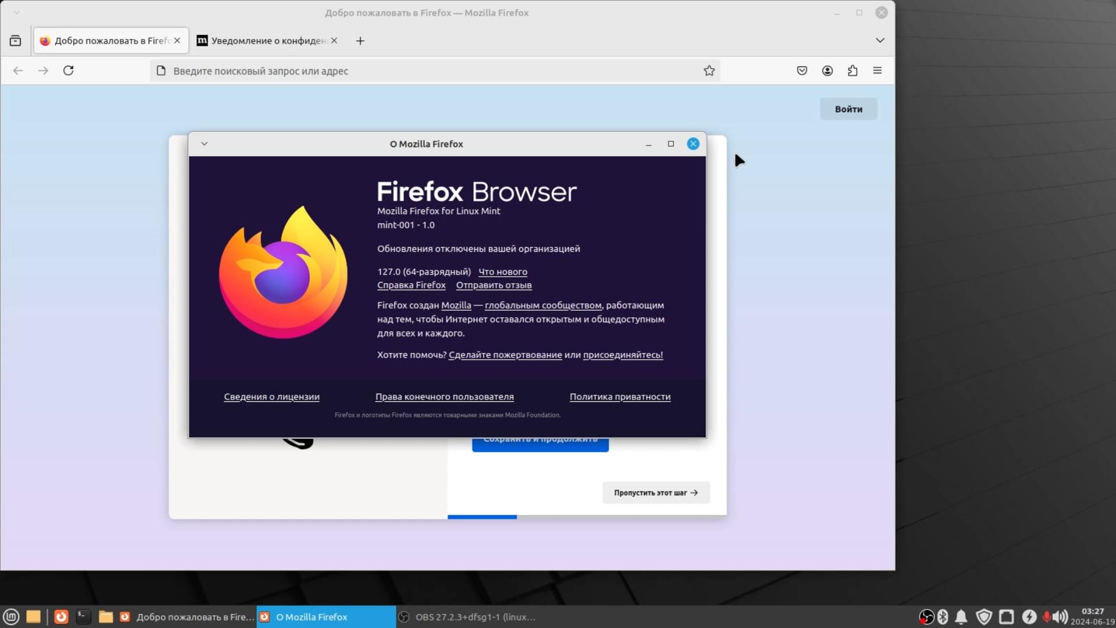1116x628 pixels.
Task: Open the notifications bell in tray
Action: 961,616
